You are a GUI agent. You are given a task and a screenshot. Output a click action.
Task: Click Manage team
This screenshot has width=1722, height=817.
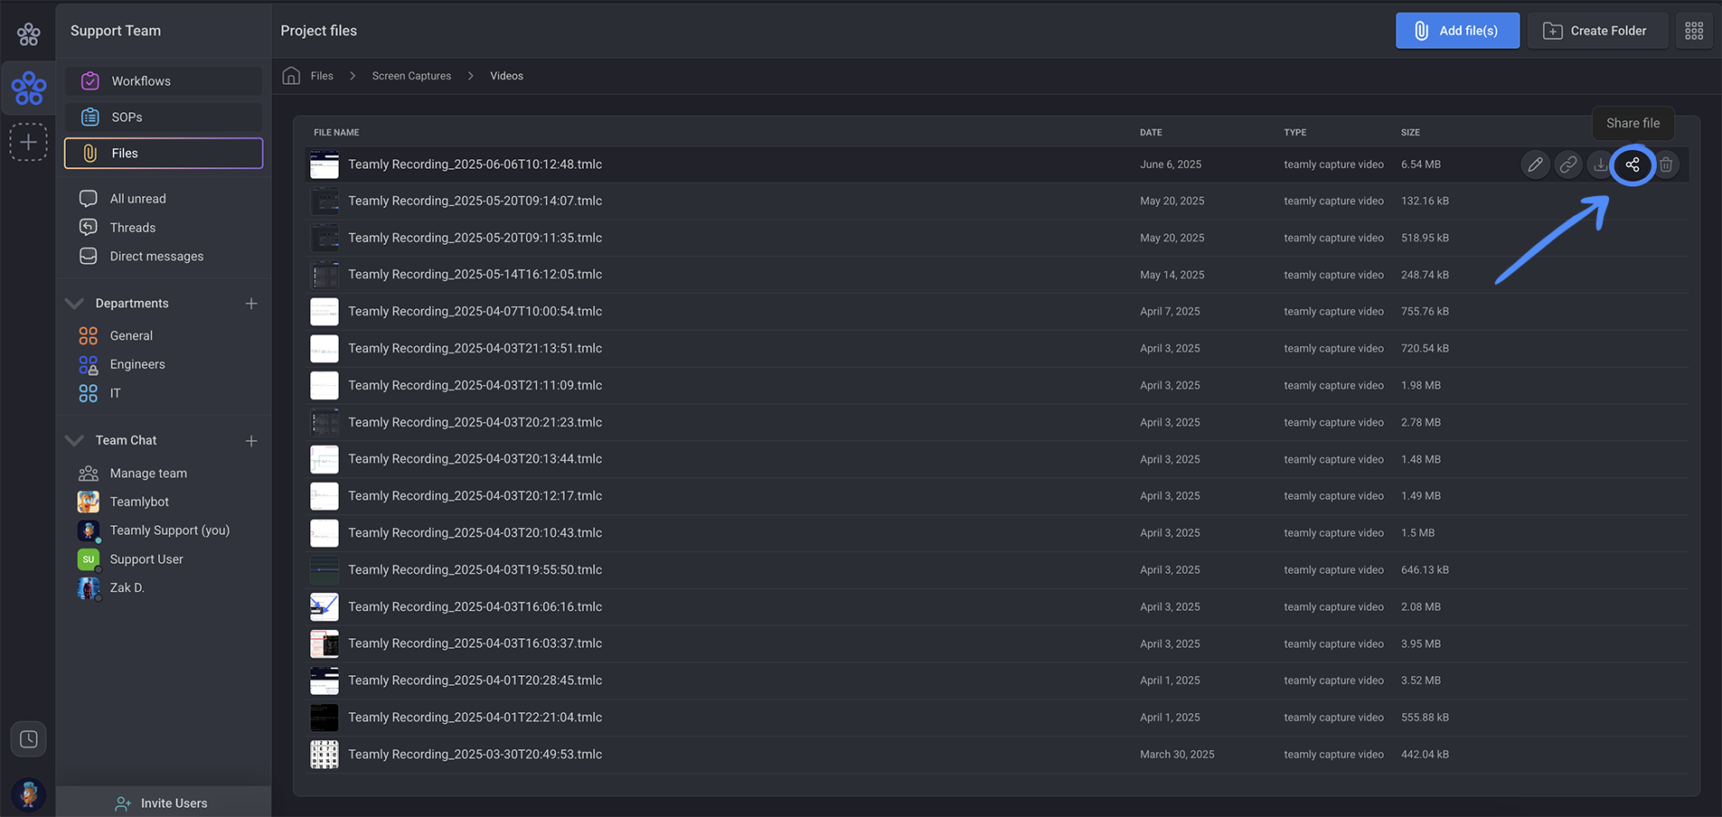[148, 474]
